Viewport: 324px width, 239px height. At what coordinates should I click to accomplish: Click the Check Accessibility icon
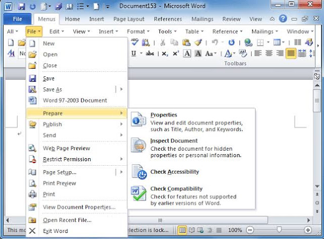[x=139, y=172]
